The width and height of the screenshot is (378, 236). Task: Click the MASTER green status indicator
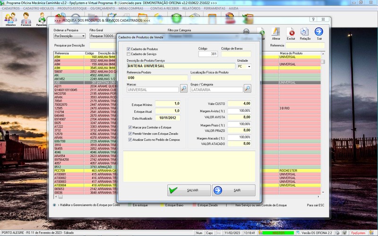278,233
